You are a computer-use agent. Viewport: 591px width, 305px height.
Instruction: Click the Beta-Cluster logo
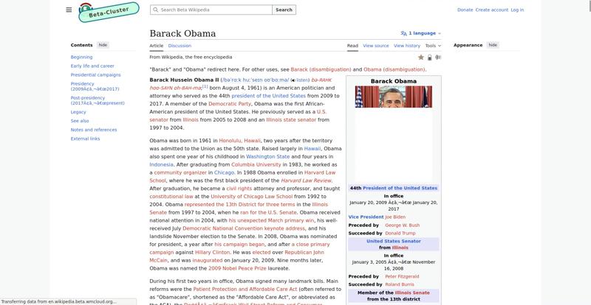point(93,13)
